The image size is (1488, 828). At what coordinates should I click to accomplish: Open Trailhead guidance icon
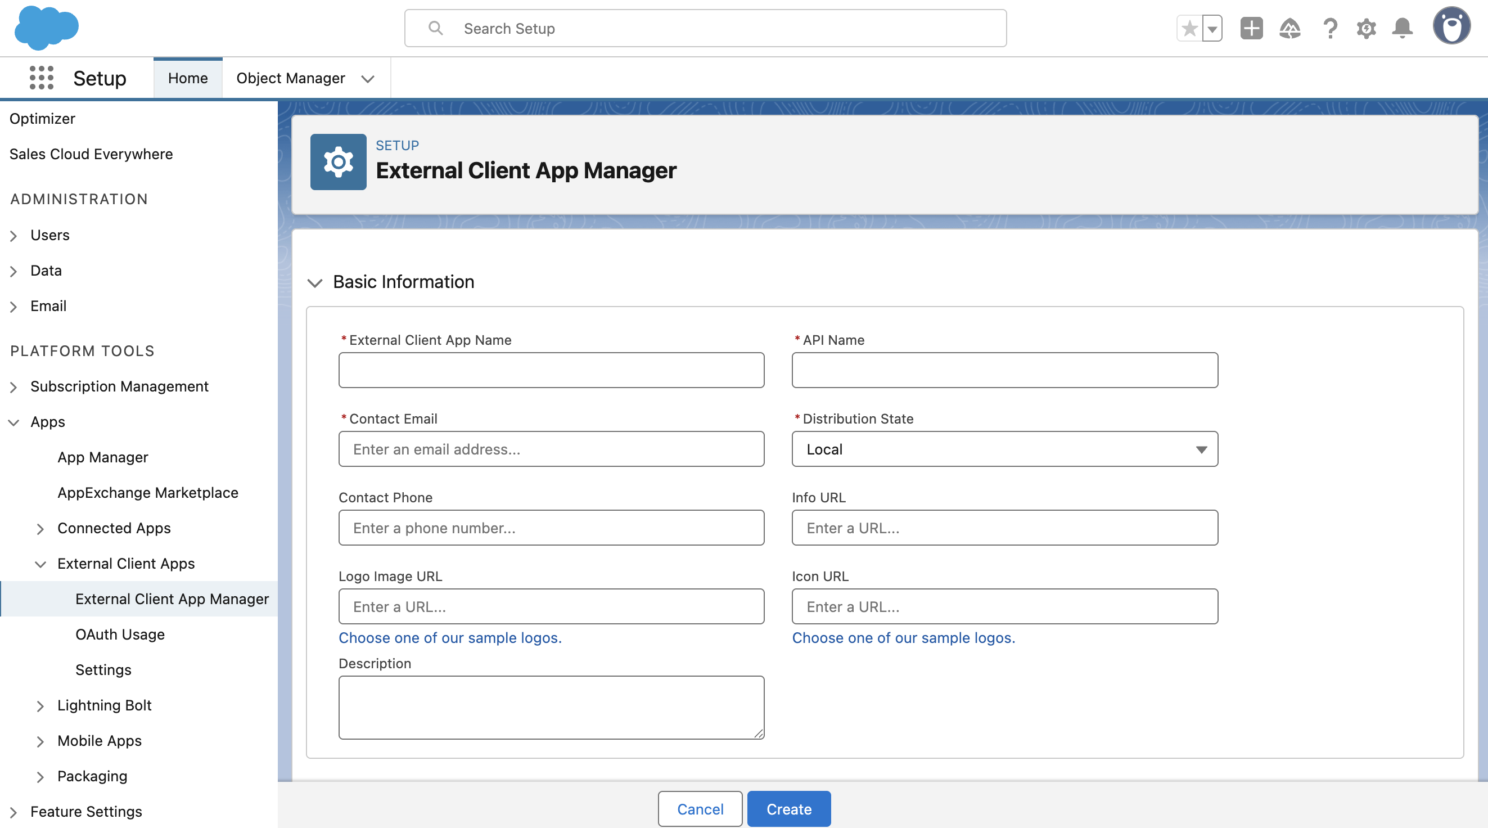pos(1290,28)
